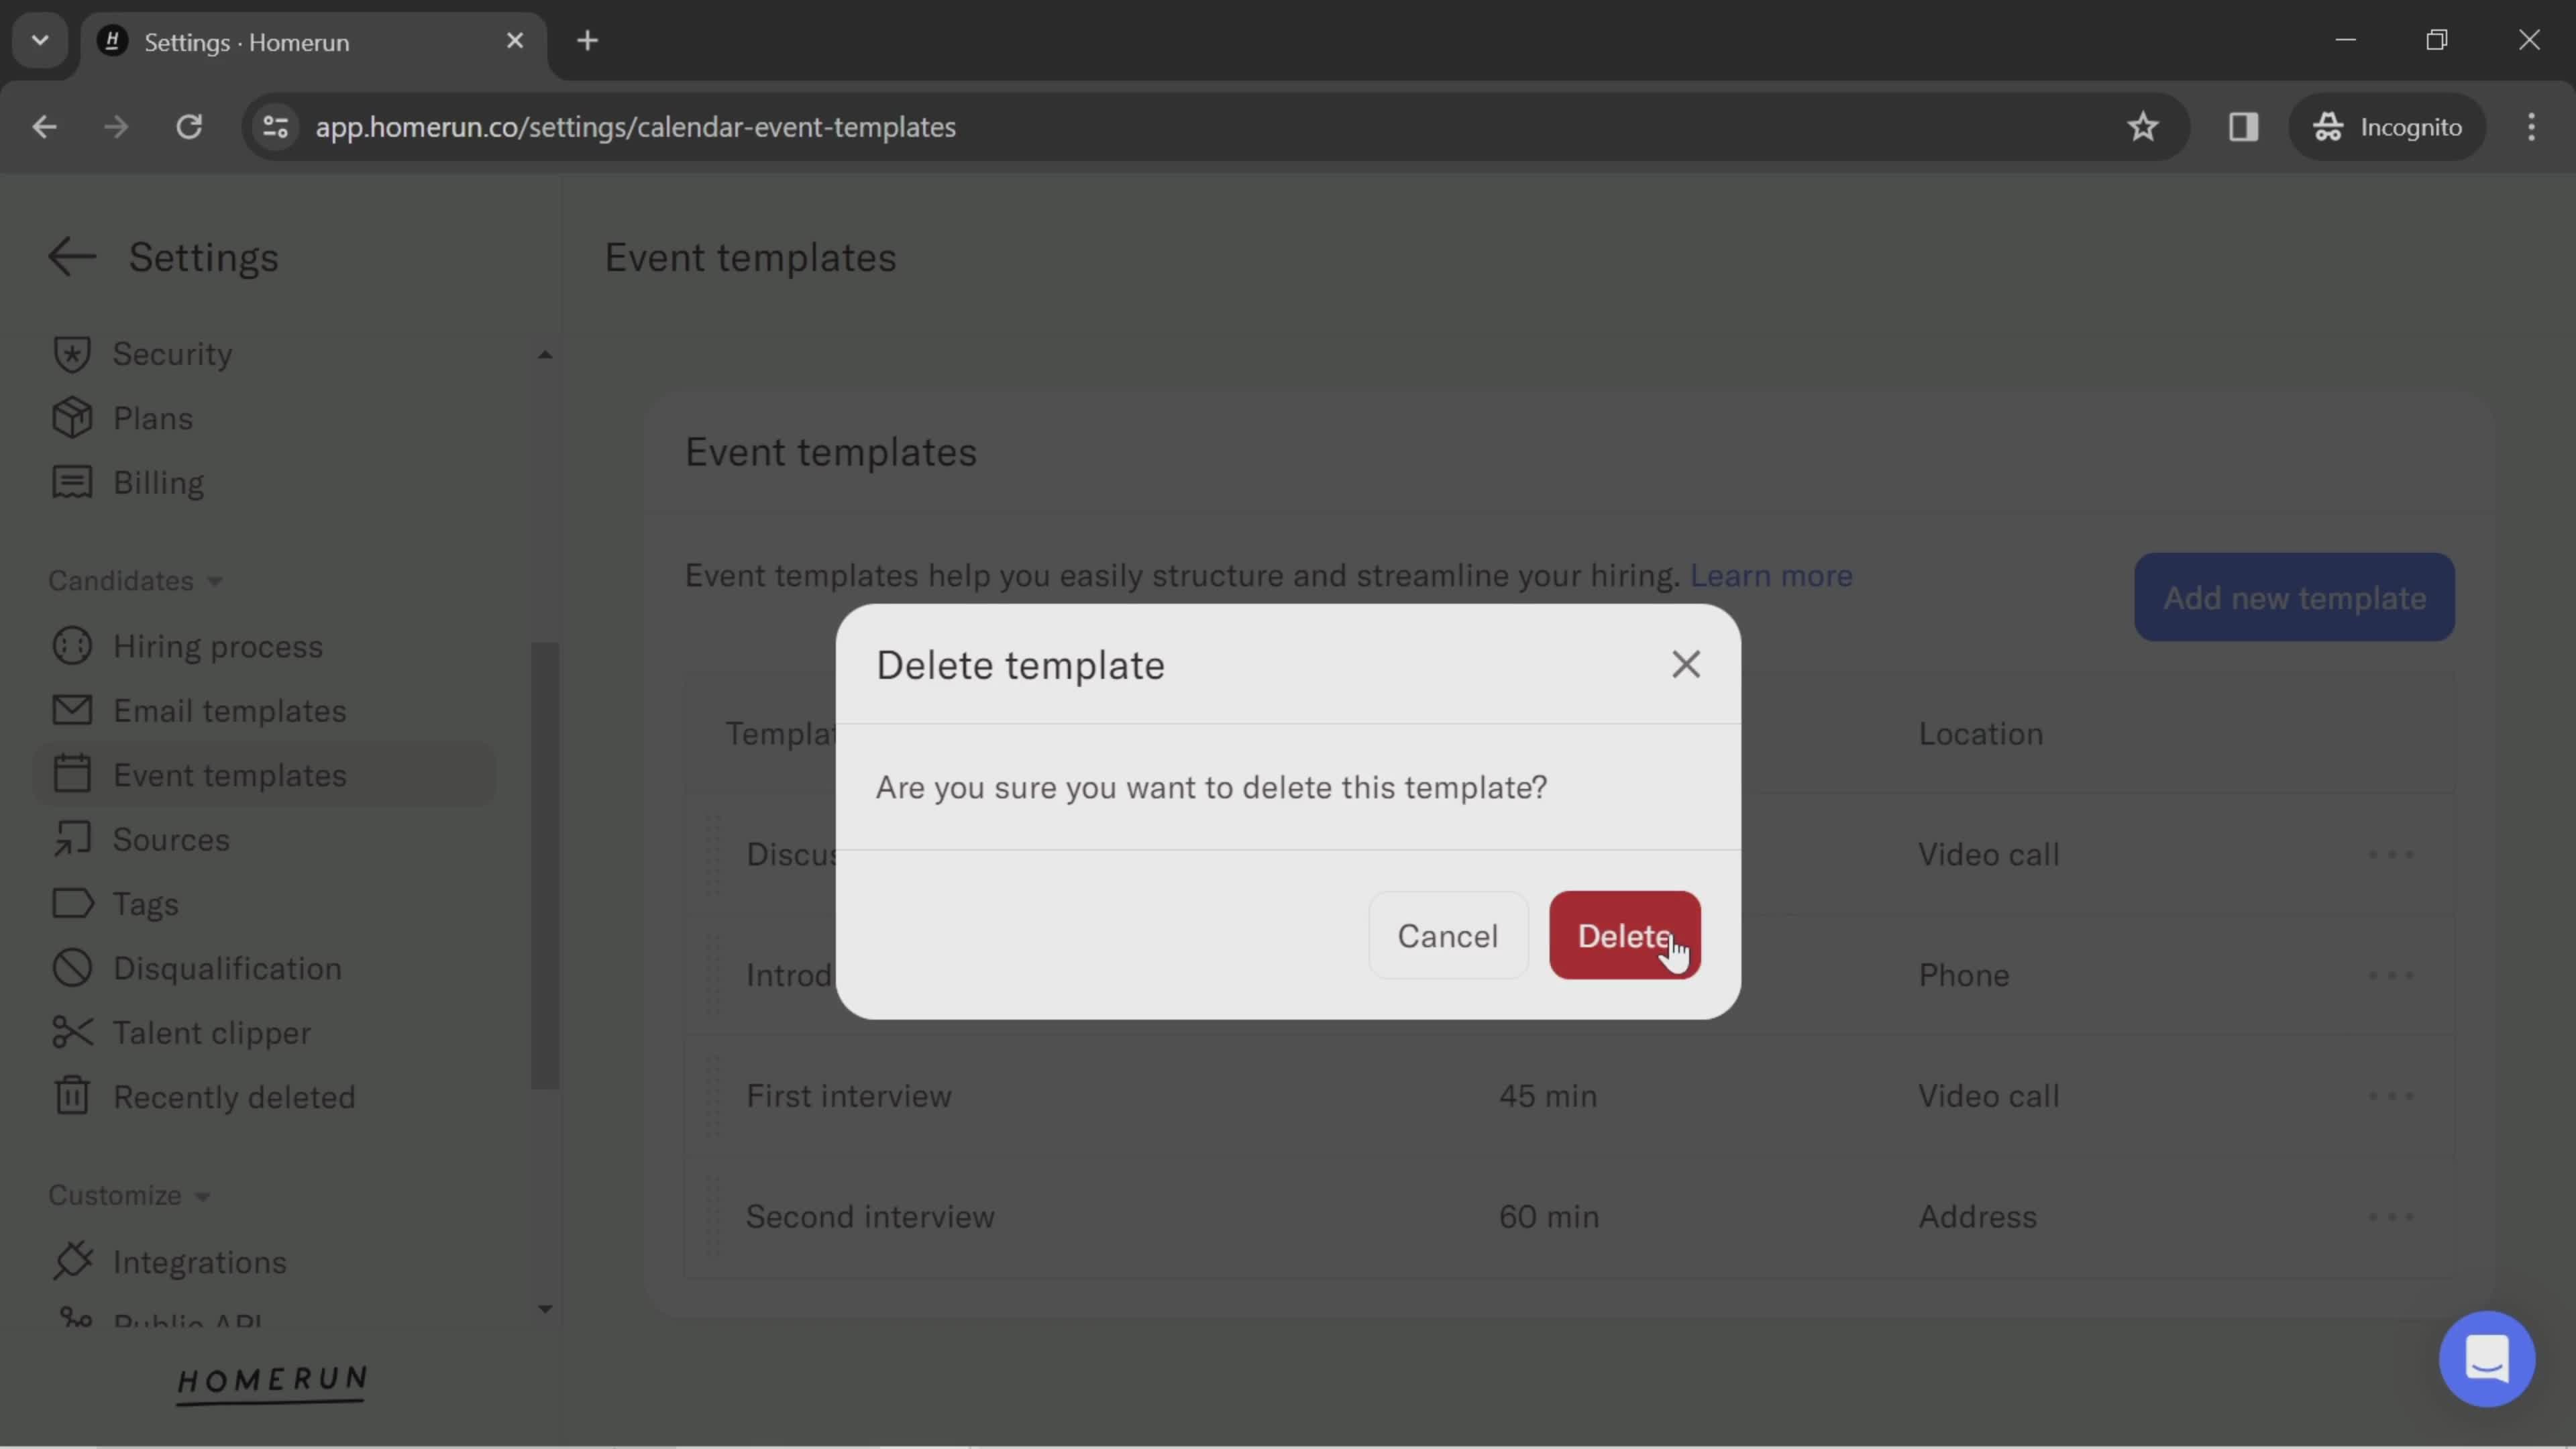Close the Settings · Homerun tab
The width and height of the screenshot is (2576, 1449).
point(514,41)
